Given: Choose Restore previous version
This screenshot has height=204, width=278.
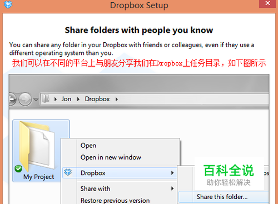Looking at the screenshot, I should pyautogui.click(x=115, y=201).
